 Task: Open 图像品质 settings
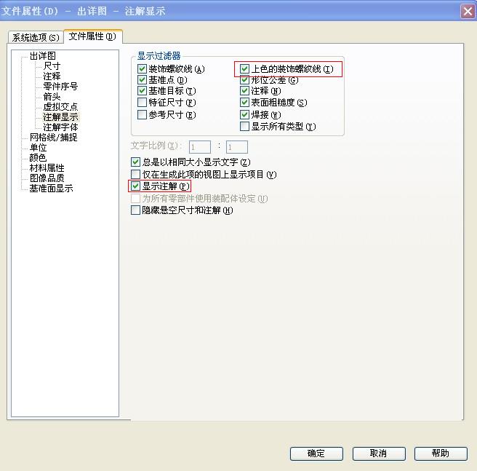click(x=47, y=178)
